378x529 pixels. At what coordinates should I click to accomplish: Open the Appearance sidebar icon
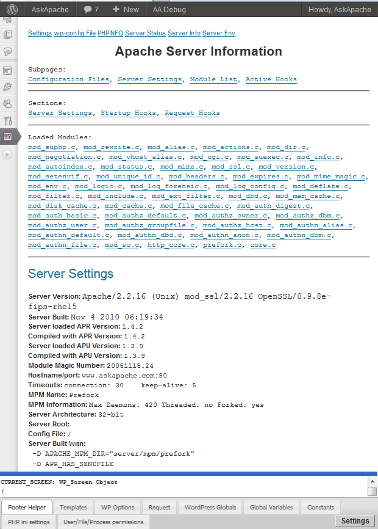8,71
